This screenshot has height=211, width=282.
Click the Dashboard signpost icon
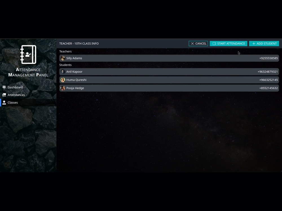point(4,87)
